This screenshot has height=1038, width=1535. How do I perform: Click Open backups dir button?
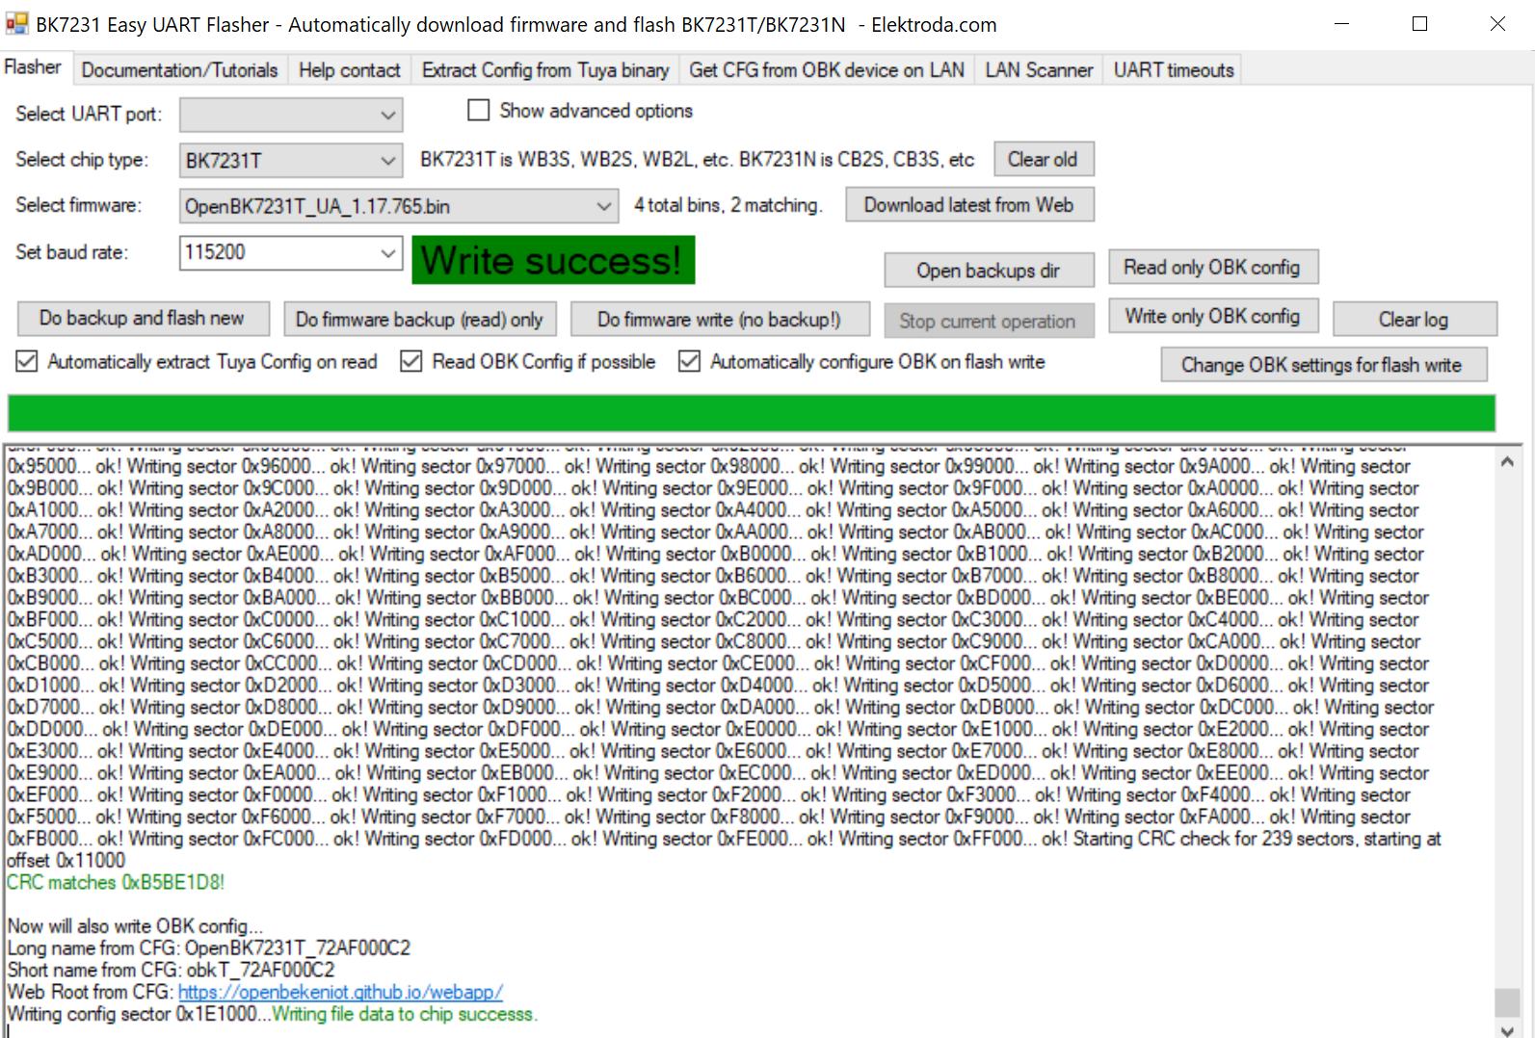[989, 271]
